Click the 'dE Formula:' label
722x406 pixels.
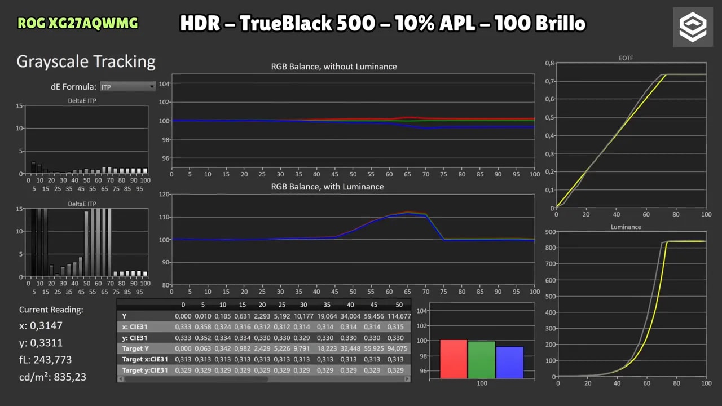[x=73, y=87]
